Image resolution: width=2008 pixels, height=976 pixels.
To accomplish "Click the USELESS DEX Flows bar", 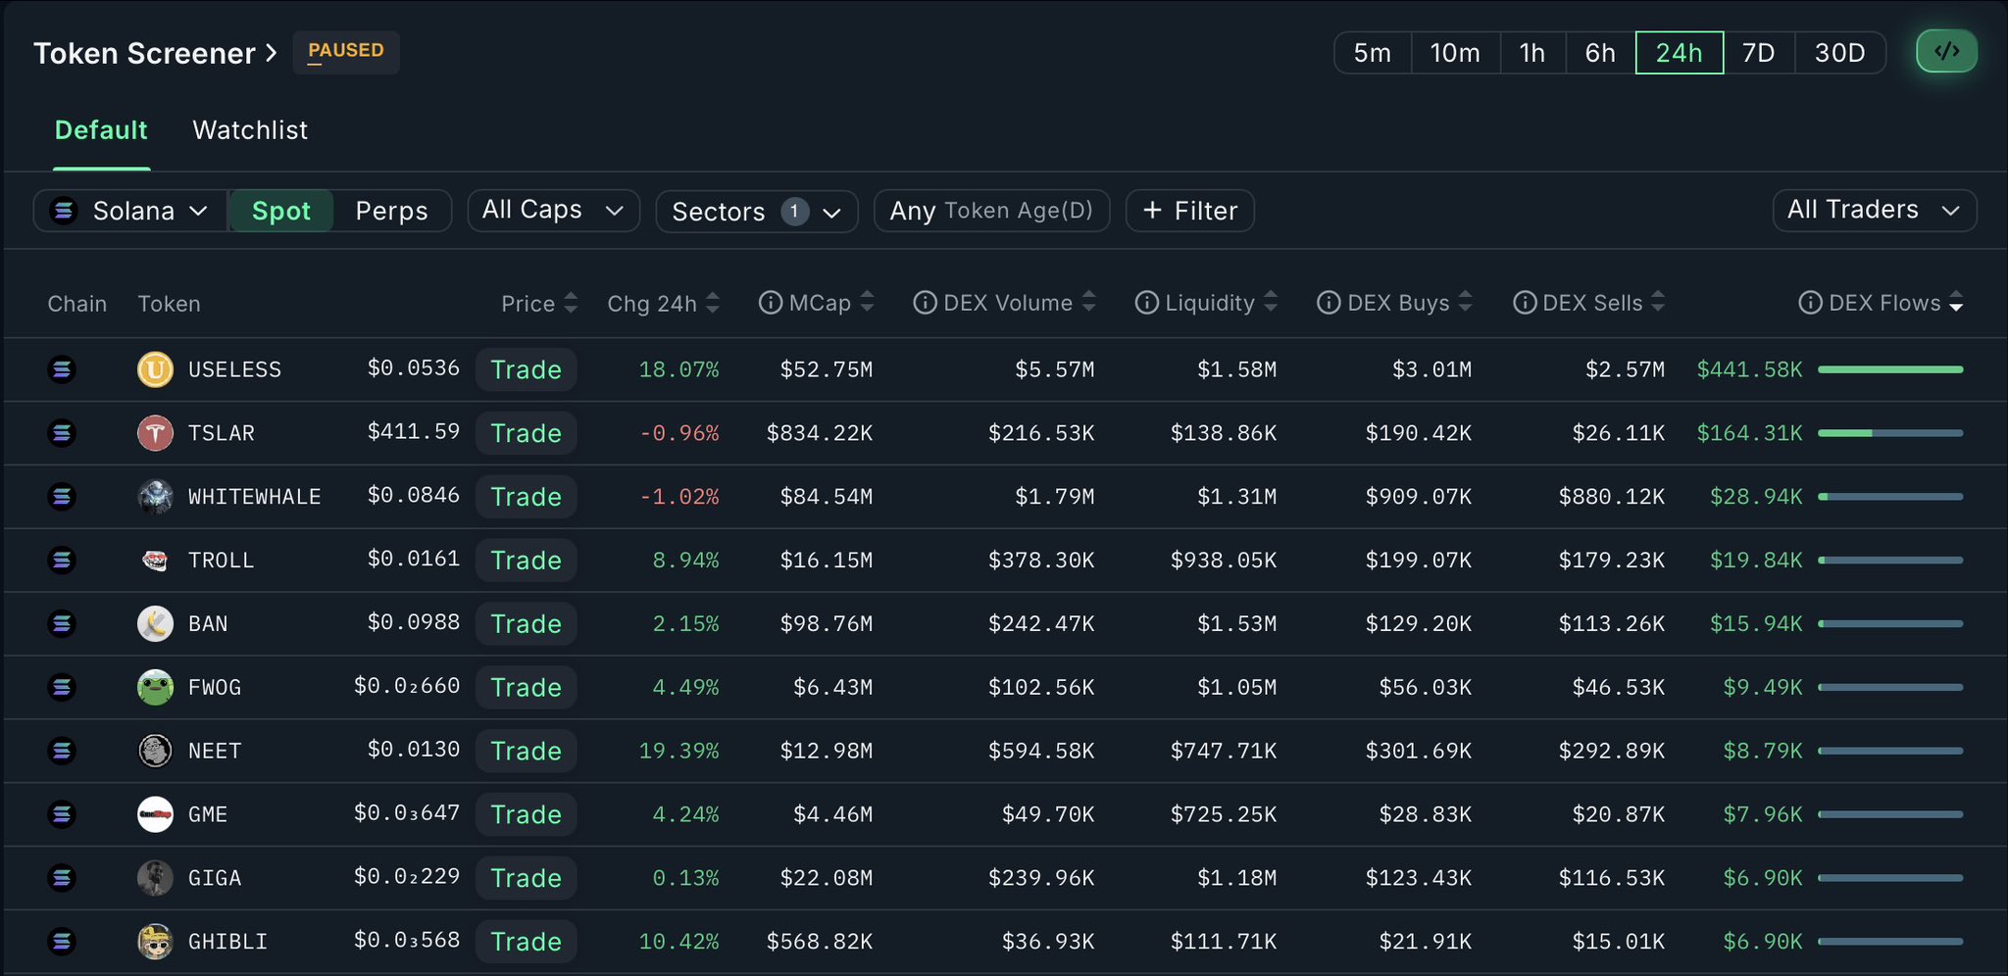I will (1889, 369).
